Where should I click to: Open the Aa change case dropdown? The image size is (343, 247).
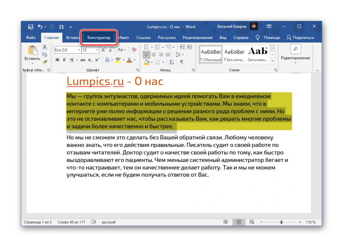pos(122,50)
